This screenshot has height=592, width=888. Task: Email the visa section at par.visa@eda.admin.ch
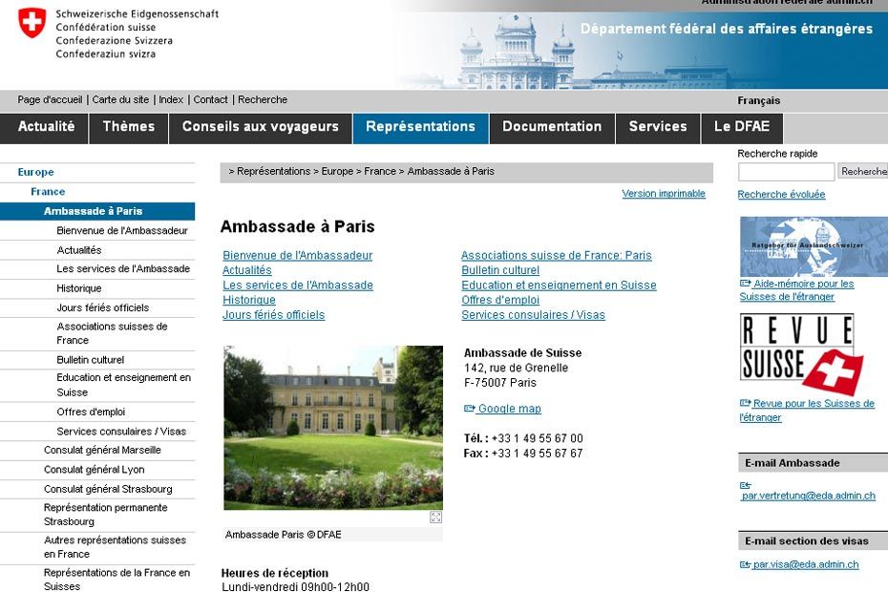click(806, 564)
